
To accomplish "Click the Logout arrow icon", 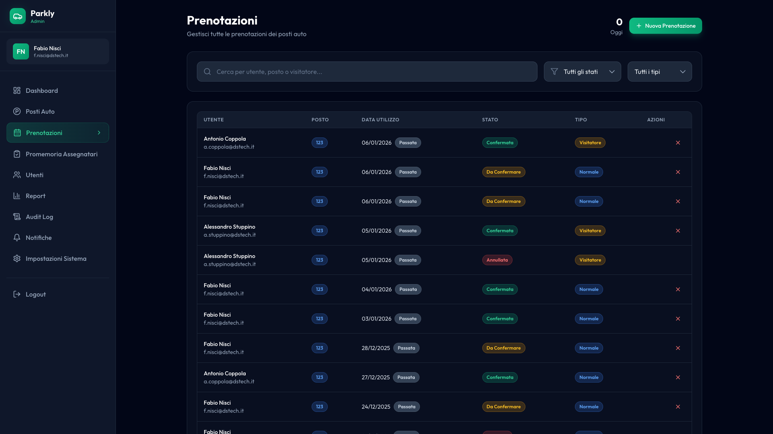I will [17, 295].
